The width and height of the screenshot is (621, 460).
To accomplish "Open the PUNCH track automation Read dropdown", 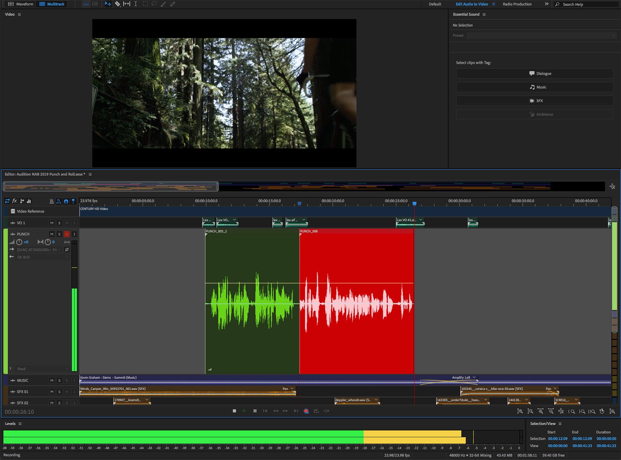I will 39,369.
